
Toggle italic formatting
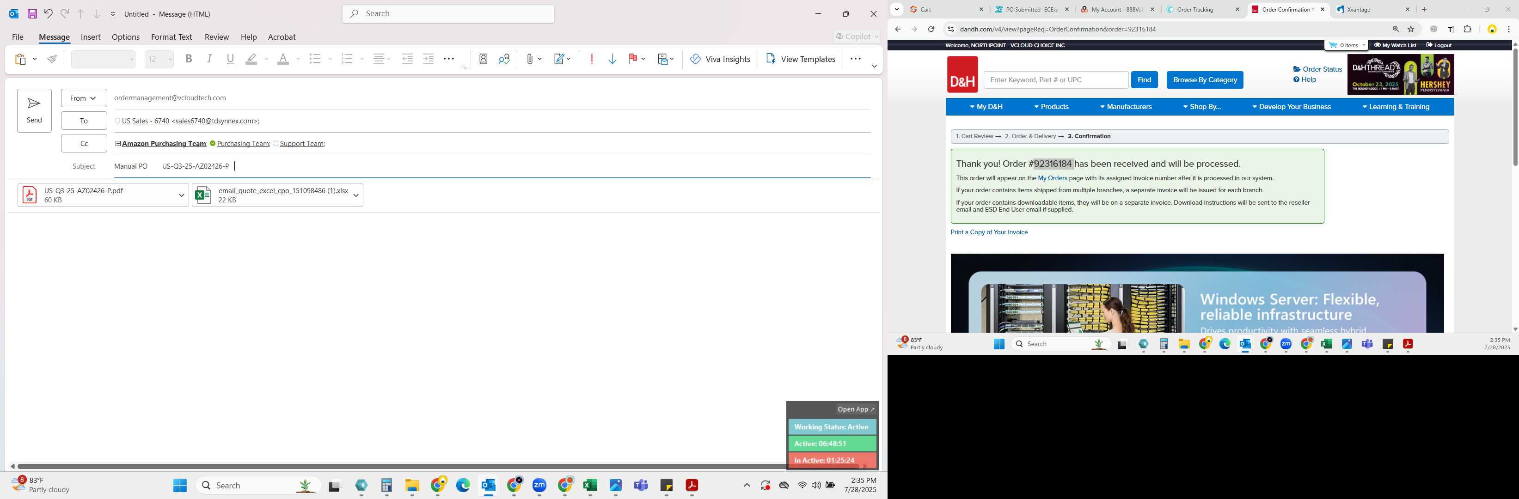click(209, 59)
